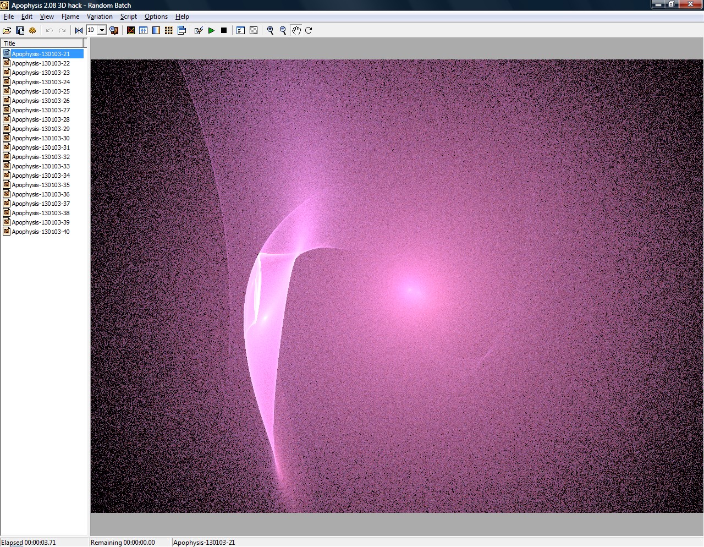
Task: Click the Save flame disk icon
Action: [x=20, y=30]
